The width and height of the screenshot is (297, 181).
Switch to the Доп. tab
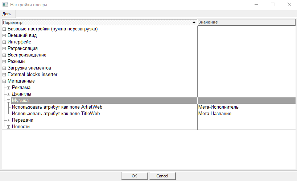click(x=7, y=14)
